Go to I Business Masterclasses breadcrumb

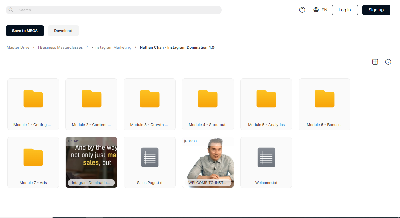[60, 47]
